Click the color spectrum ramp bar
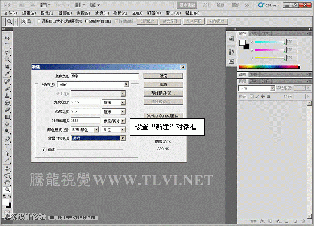The width and height of the screenshot is (314, 226). click(270, 66)
